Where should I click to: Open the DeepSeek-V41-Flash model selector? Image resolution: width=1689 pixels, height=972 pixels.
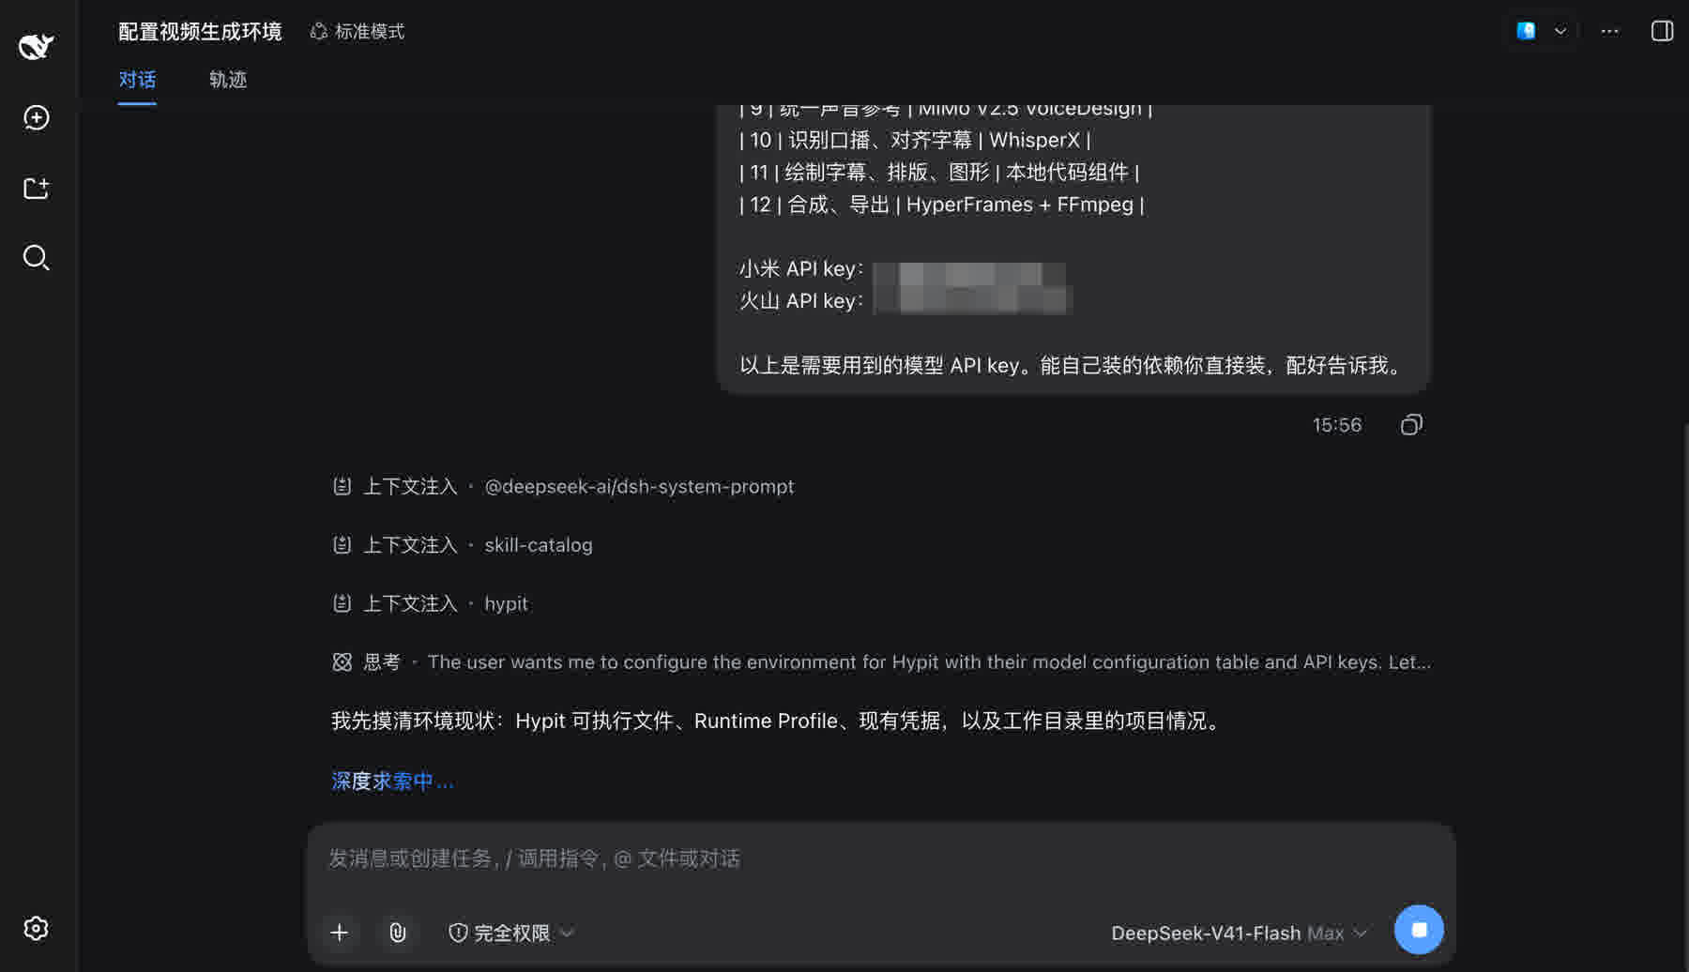1239,933
